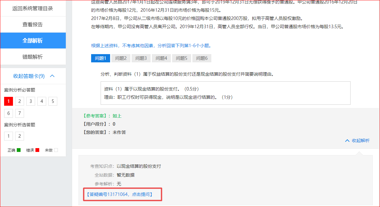This screenshot has width=380, height=207.
Task: Open 错题解析 sidebar item
Action: 33,57
